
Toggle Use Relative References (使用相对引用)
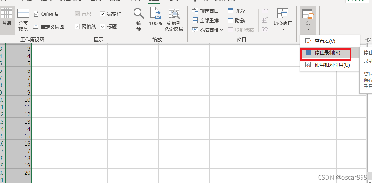pyautogui.click(x=330, y=65)
